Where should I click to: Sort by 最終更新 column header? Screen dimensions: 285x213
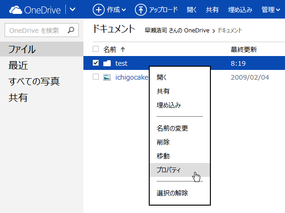[244, 50]
